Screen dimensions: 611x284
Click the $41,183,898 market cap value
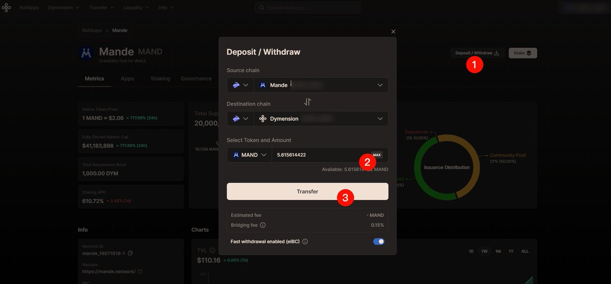pos(98,146)
